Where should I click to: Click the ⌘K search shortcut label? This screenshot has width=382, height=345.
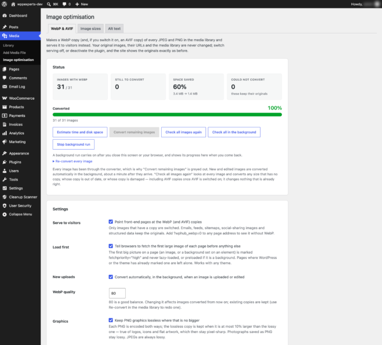[56, 4]
